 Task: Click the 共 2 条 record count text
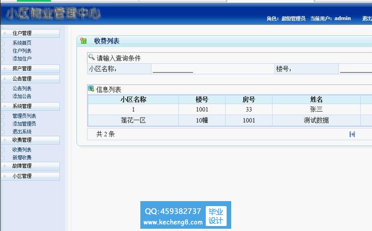click(x=105, y=134)
